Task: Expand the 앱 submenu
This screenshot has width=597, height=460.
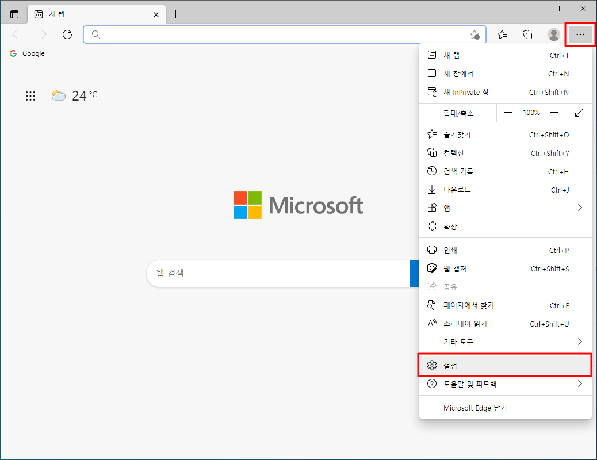Action: point(505,208)
